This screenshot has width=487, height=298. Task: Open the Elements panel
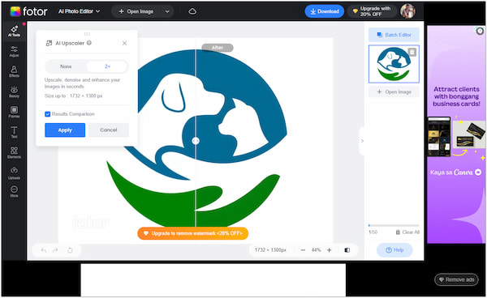(14, 153)
